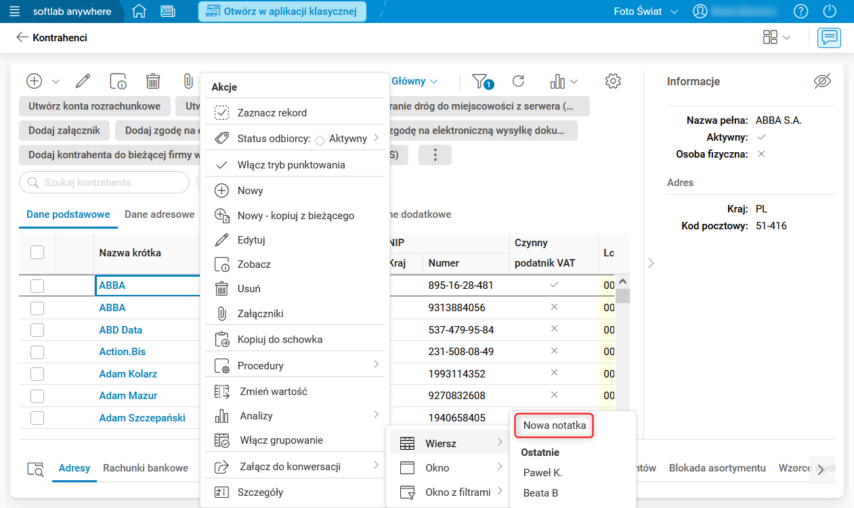Open the paperclip attachments toolbar icon
The width and height of the screenshot is (854, 508).
[x=188, y=81]
